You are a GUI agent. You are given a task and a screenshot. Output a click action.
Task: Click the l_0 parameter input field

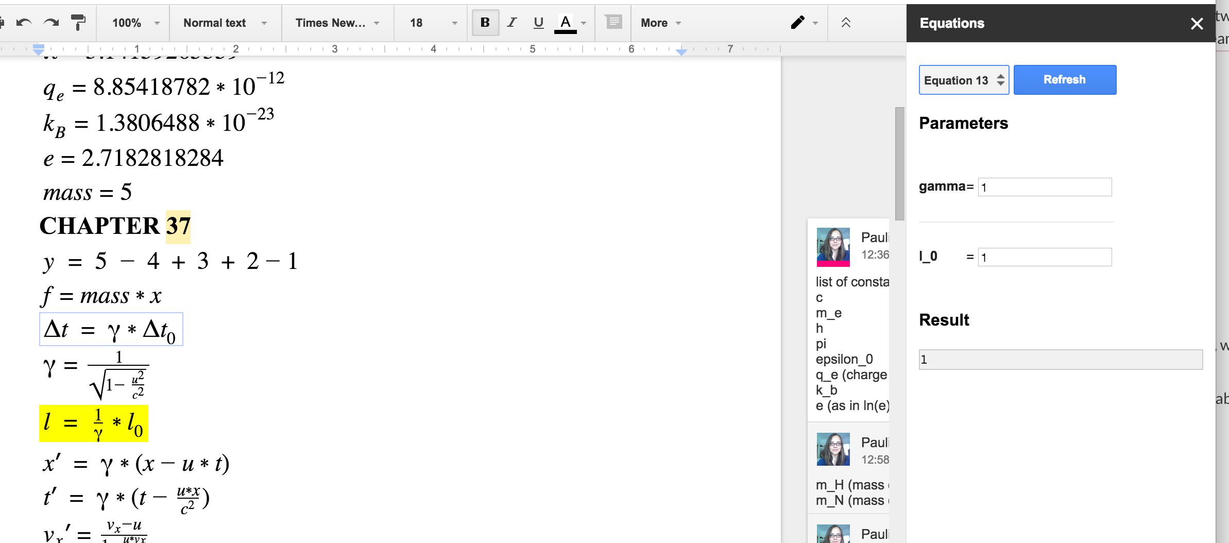pos(1045,257)
